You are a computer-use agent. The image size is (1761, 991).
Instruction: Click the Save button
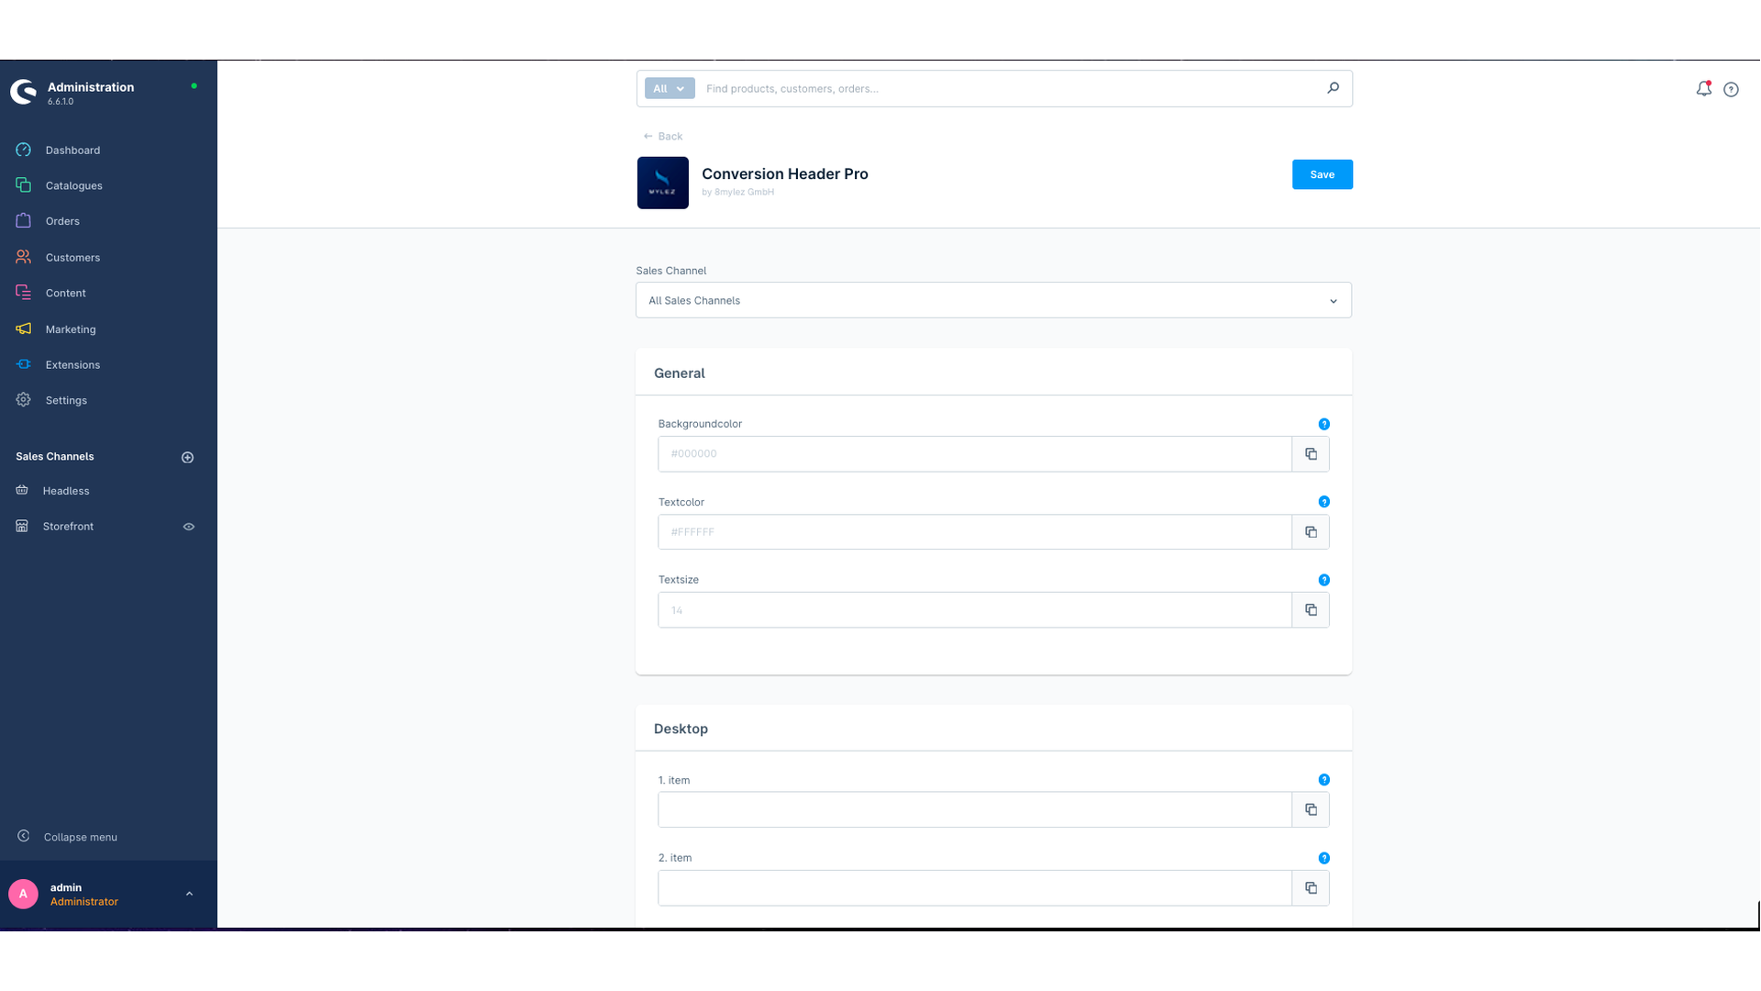pyautogui.click(x=1322, y=174)
